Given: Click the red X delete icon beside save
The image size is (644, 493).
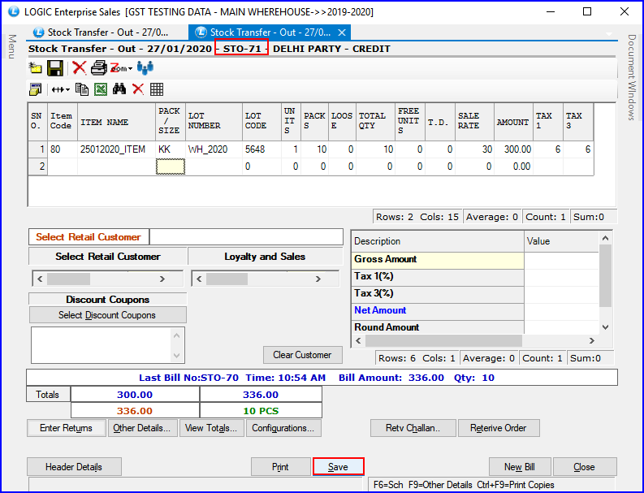Looking at the screenshot, I should (79, 68).
